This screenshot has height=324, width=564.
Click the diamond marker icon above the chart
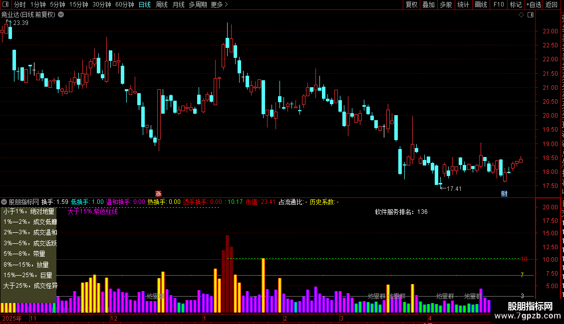tap(521, 15)
